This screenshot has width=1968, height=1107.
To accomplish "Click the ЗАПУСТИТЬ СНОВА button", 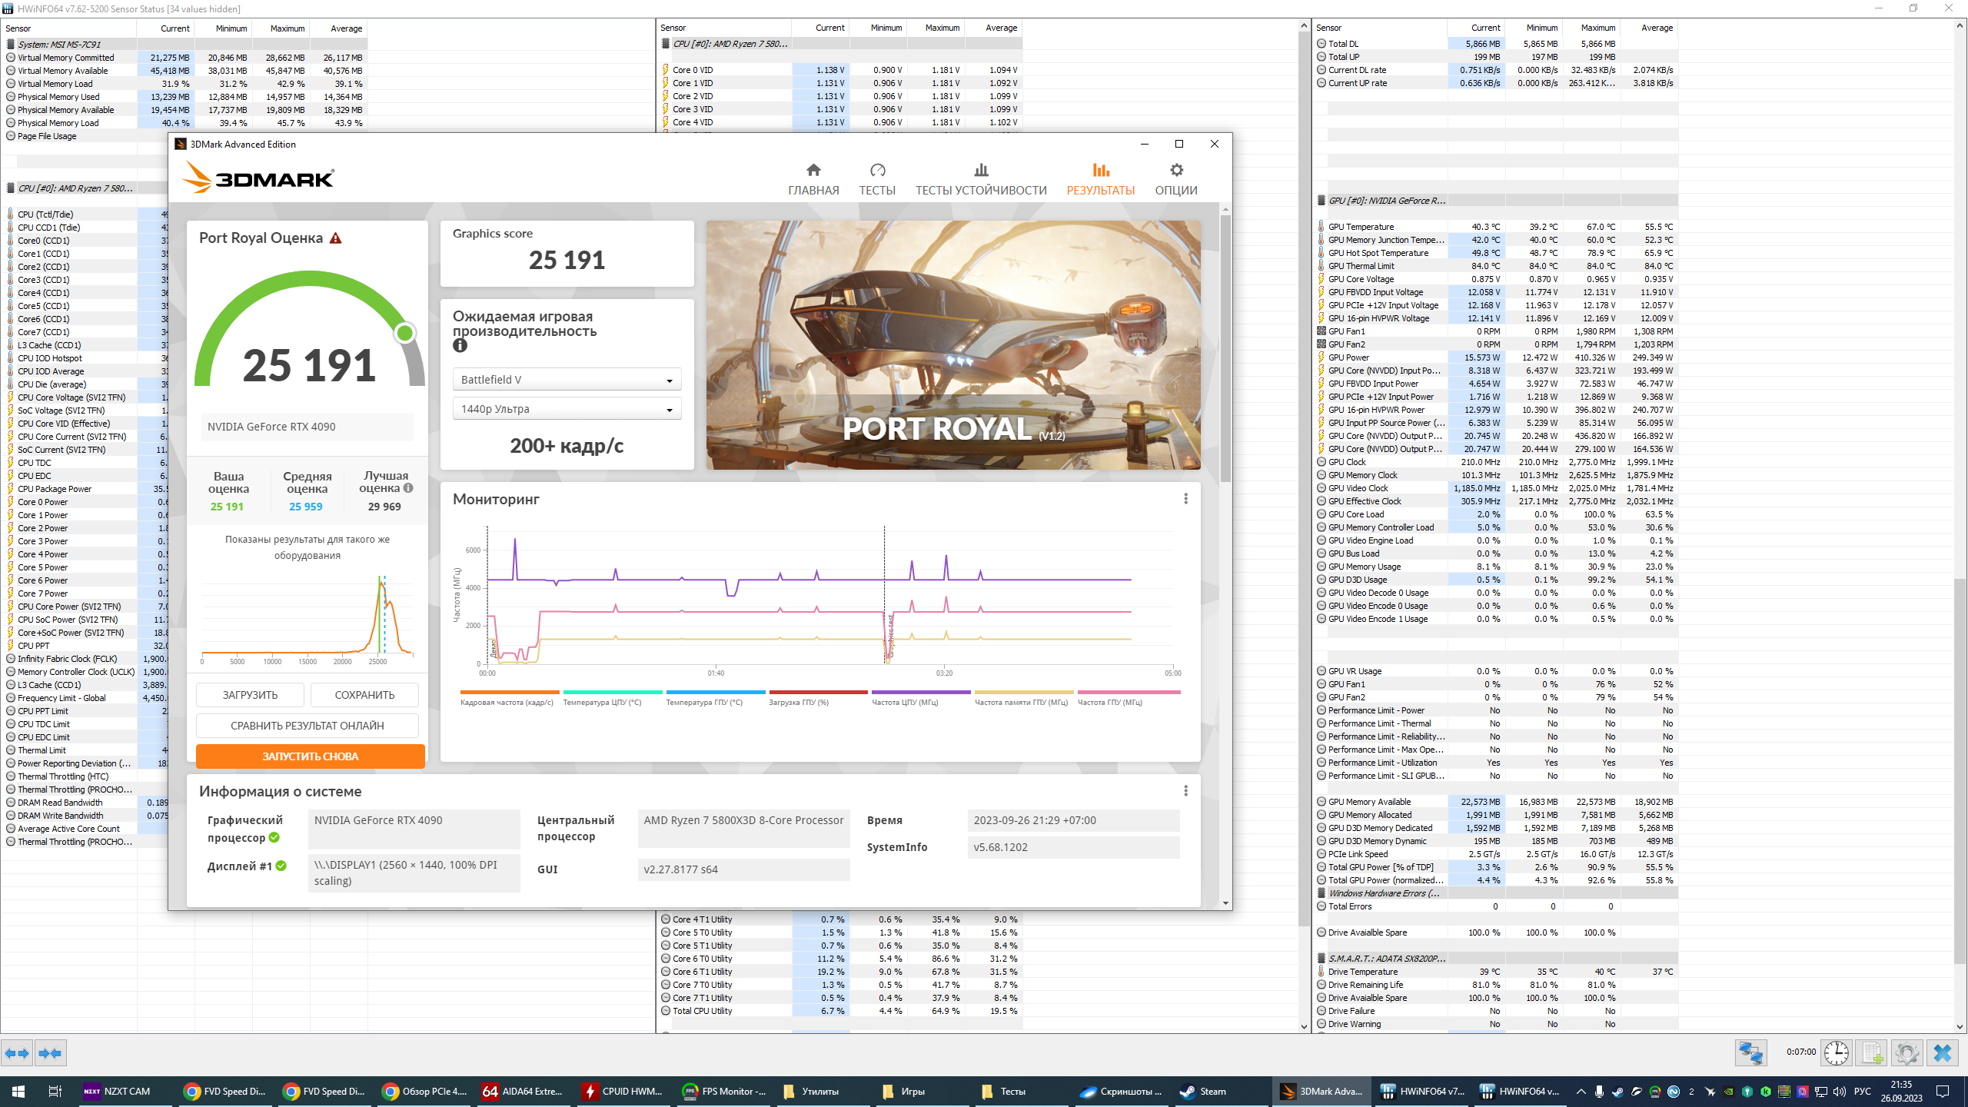I will coord(310,756).
